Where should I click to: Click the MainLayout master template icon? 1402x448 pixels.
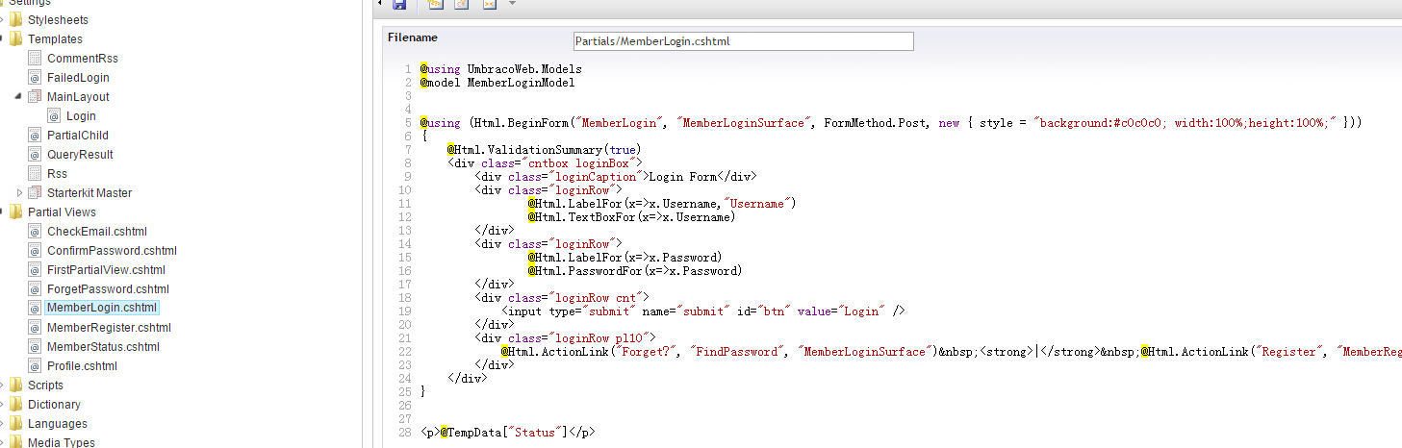[35, 96]
